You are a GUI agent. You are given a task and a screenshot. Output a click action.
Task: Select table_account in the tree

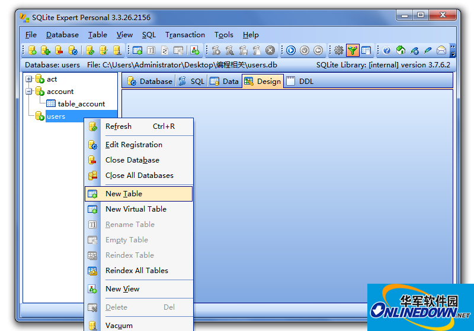(x=81, y=104)
